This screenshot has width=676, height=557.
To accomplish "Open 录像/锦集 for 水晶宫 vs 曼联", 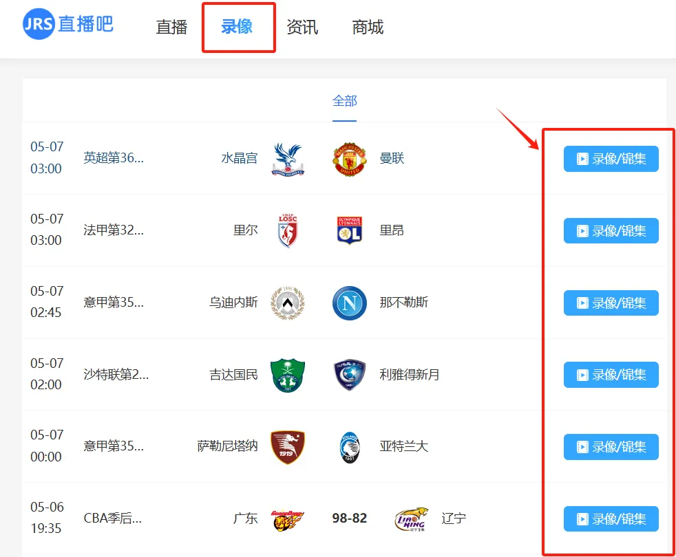I will (x=611, y=159).
